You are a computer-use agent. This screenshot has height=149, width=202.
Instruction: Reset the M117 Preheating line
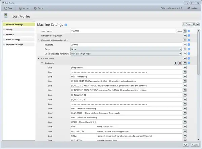point(185,76)
